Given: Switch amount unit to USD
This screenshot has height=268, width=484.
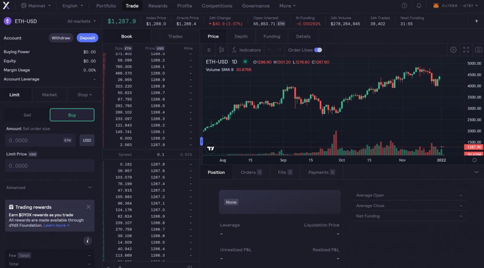Looking at the screenshot, I should (x=87, y=140).
